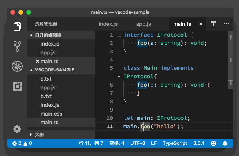Open the editor more actions ellipsis
Image resolution: width=239 pixels, height=156 pixels.
[226, 24]
